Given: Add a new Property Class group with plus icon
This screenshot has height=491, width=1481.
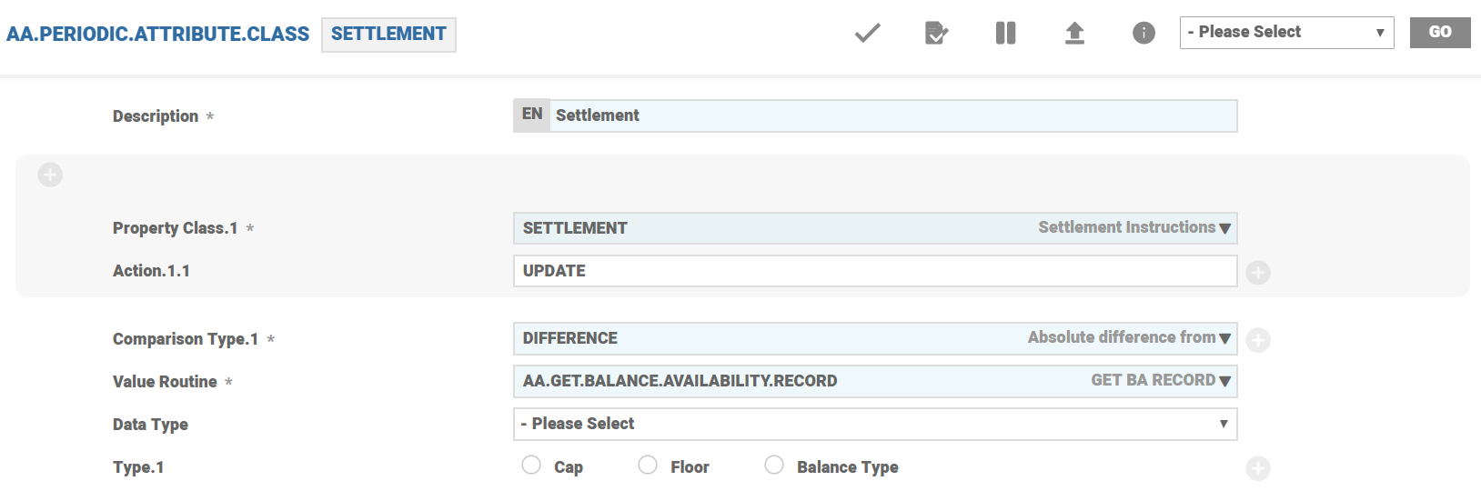Looking at the screenshot, I should [50, 175].
